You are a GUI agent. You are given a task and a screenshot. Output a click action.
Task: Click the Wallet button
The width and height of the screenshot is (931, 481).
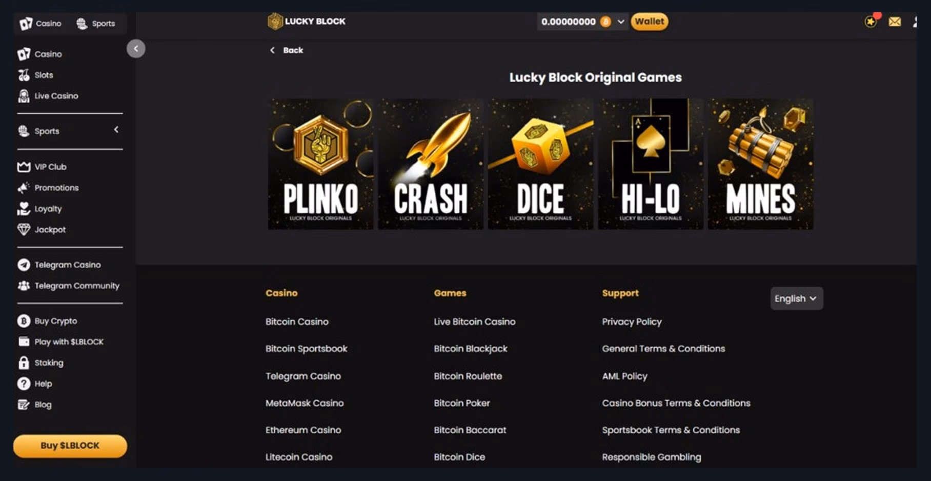click(x=650, y=22)
